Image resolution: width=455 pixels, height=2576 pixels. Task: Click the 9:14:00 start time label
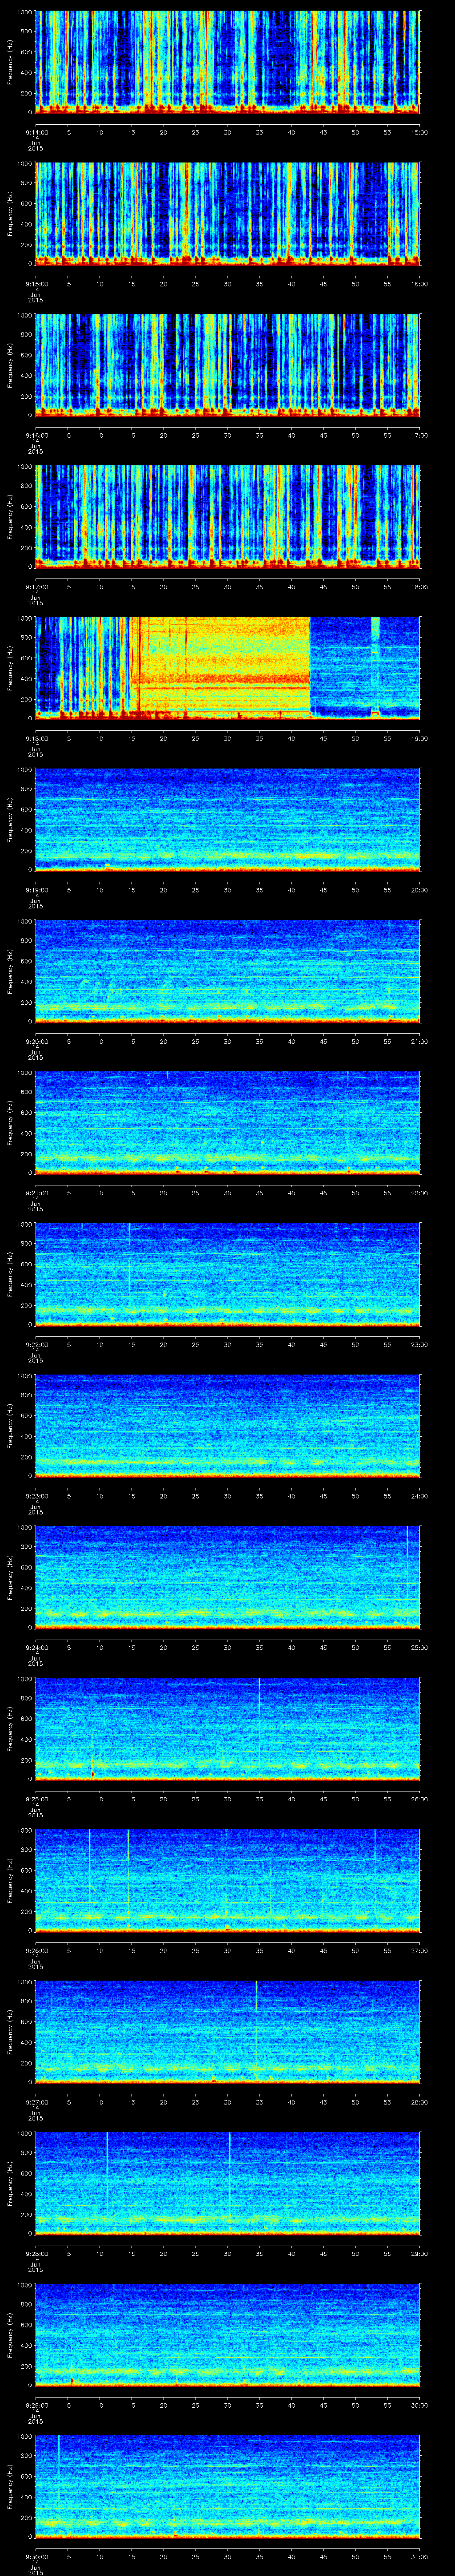coord(36,132)
